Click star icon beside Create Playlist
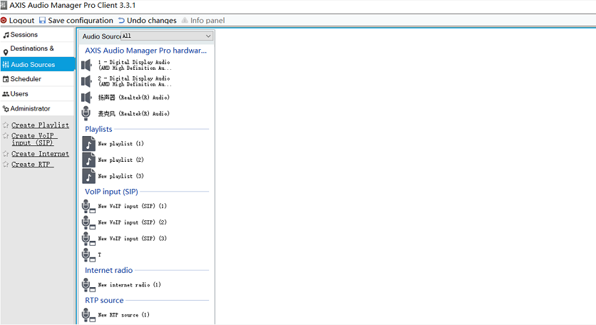 (x=6, y=125)
